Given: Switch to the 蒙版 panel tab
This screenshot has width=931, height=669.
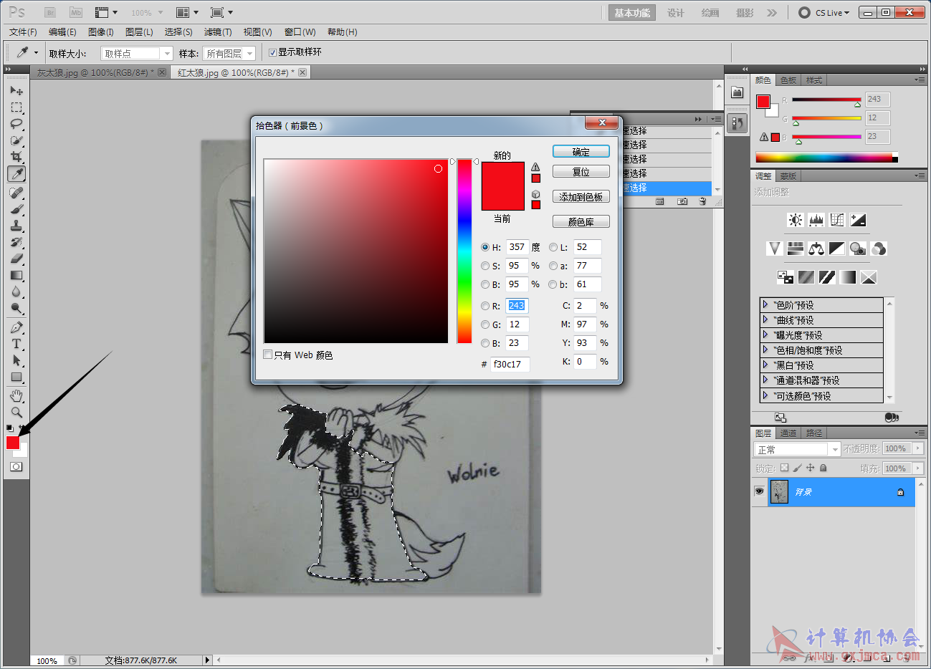Looking at the screenshot, I should (788, 176).
